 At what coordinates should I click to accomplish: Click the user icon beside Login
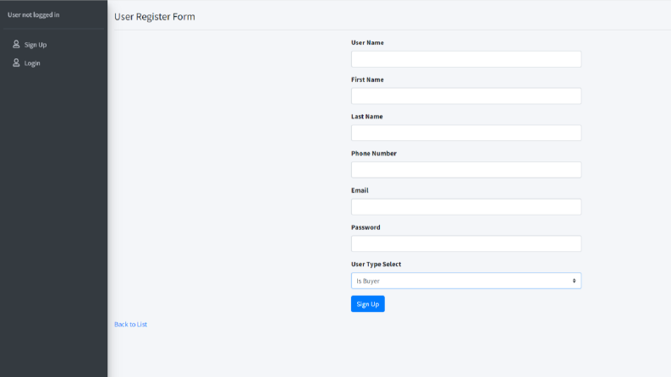click(x=16, y=63)
